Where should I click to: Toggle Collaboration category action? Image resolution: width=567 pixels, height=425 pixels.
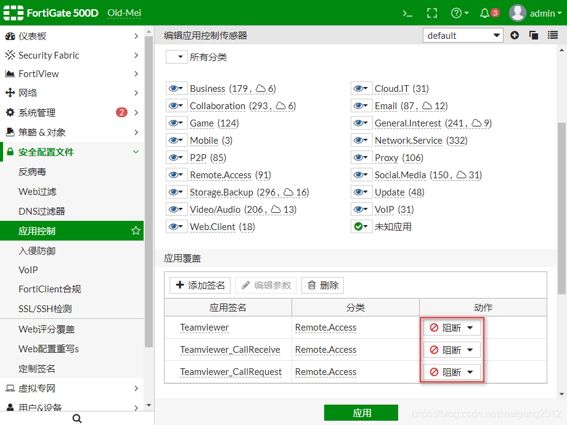[x=176, y=105]
